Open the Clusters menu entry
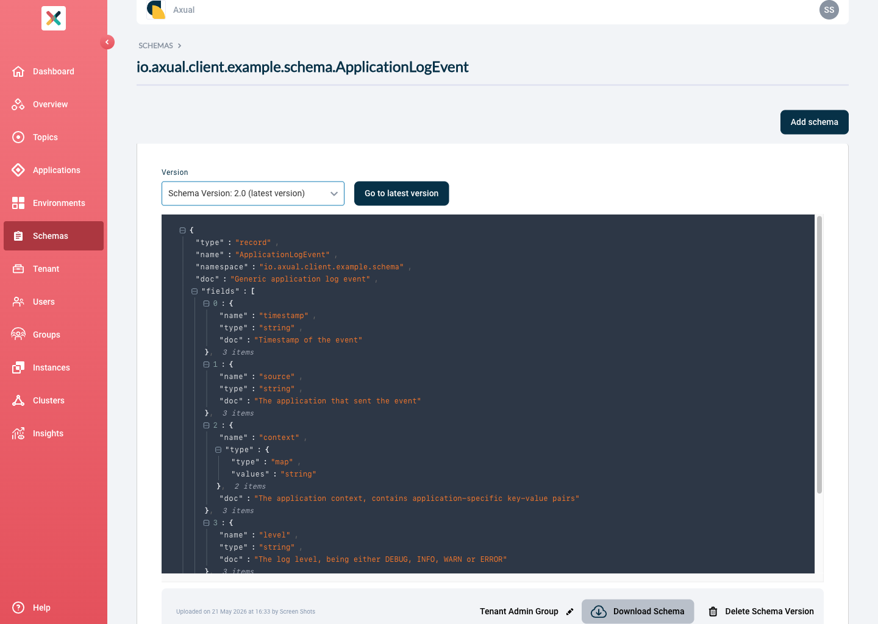 [x=54, y=400]
